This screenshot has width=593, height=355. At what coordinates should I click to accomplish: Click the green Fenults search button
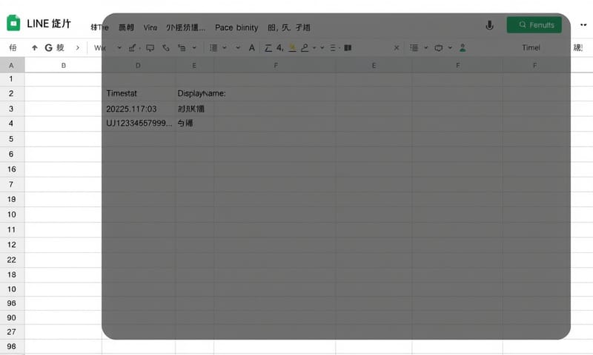pos(534,25)
